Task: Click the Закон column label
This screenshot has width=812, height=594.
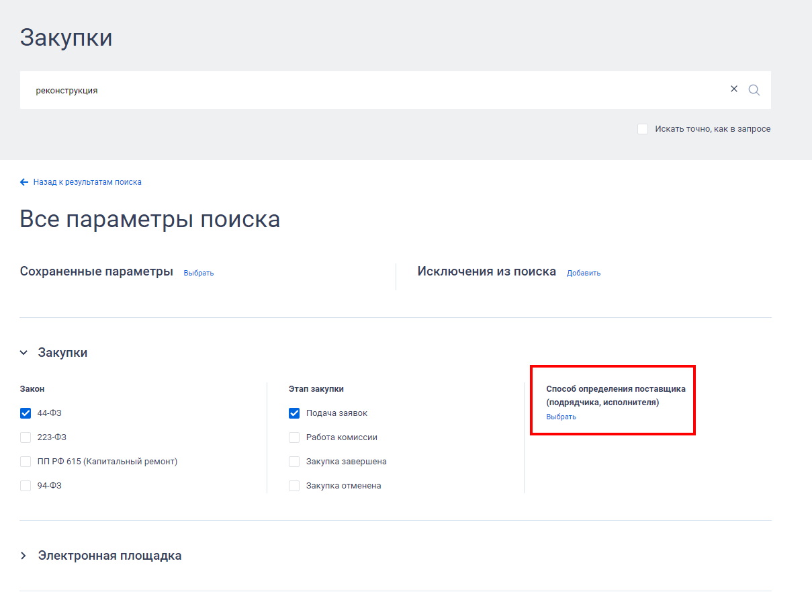Action: [x=32, y=389]
